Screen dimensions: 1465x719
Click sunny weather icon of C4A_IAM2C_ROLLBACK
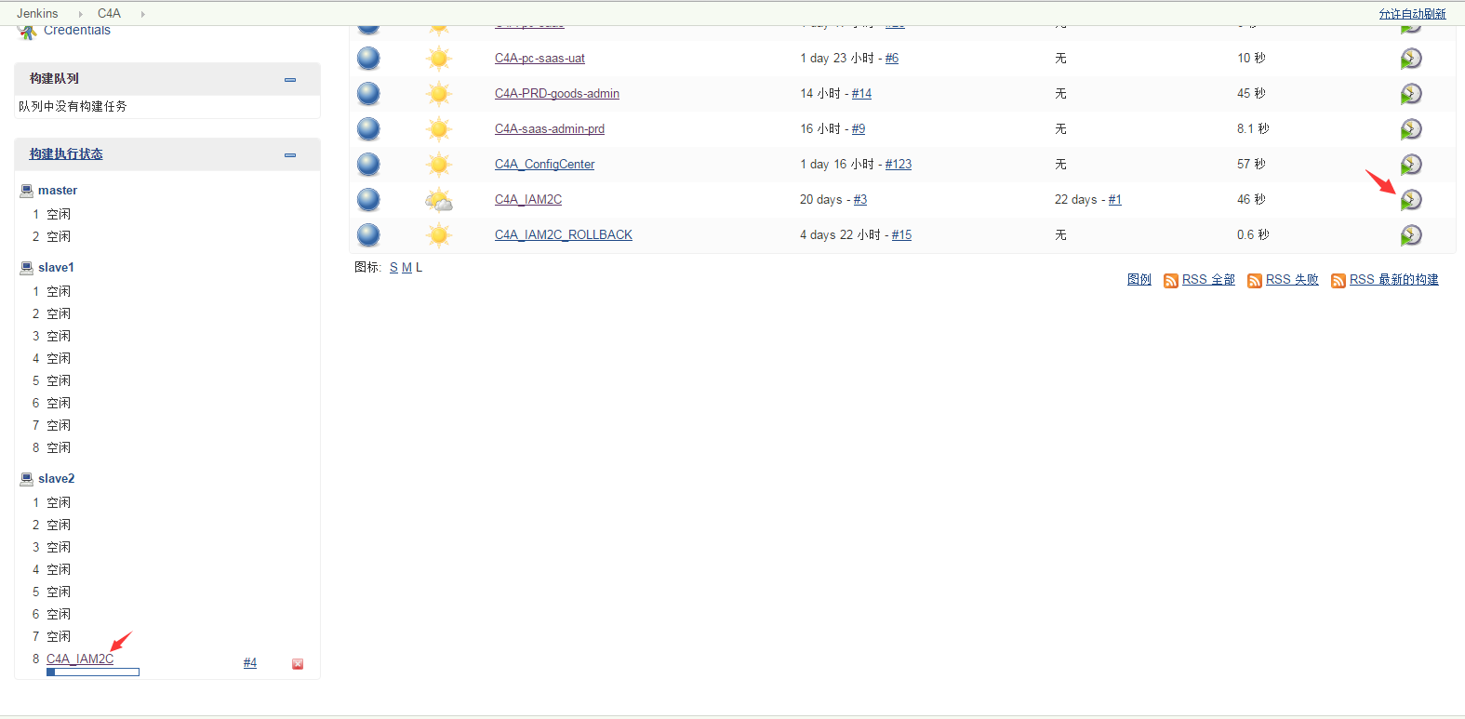[439, 235]
